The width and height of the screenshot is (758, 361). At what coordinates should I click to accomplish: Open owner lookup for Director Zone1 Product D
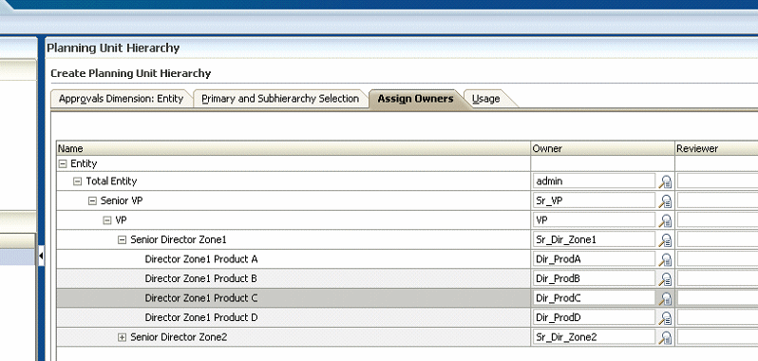point(665,318)
